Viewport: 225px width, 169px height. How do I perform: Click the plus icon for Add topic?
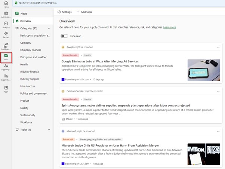coord(78,12)
